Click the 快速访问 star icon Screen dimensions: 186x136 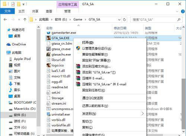9,30
